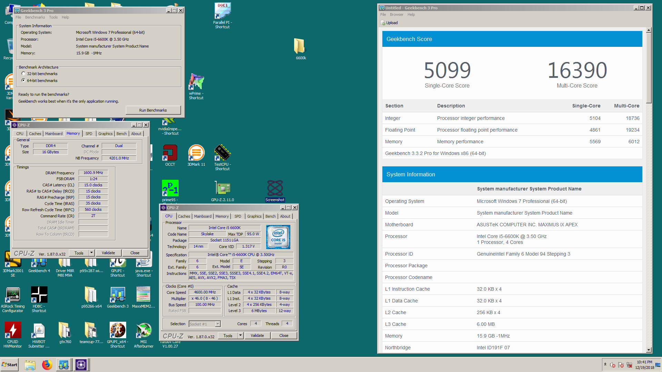This screenshot has height=372, width=662.
Task: Open the GPU-Z.2.11.0 icon
Action: click(x=222, y=190)
